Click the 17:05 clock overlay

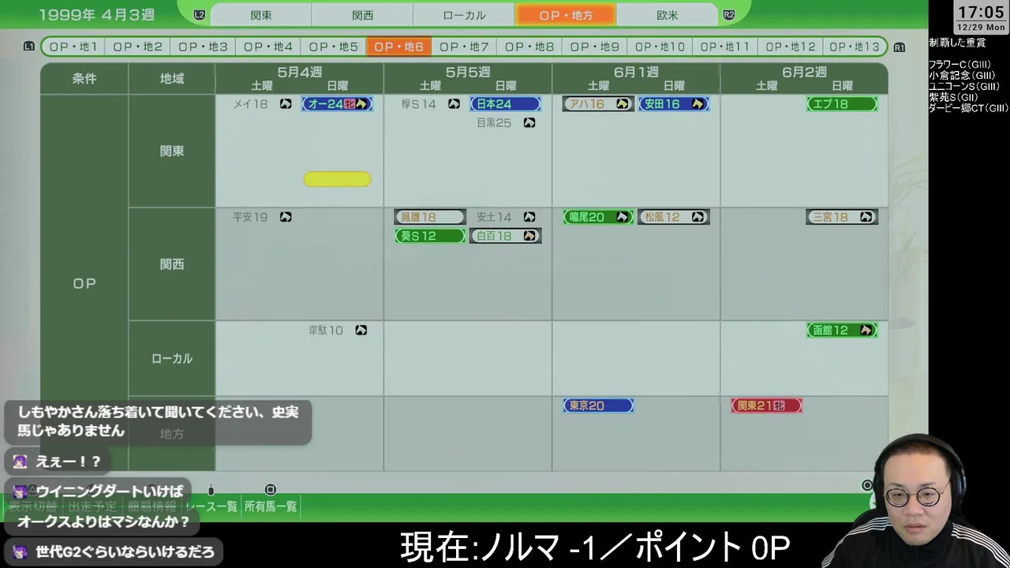point(981,13)
